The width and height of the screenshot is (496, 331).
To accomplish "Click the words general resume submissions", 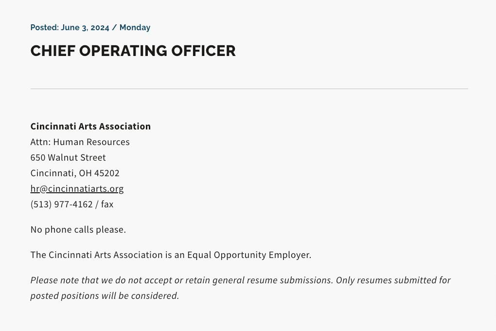I will [x=273, y=280].
